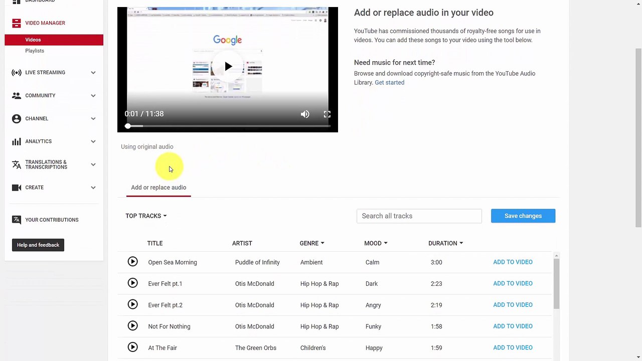642x361 pixels.
Task: Preview the track At The Fair
Action: coord(132,347)
